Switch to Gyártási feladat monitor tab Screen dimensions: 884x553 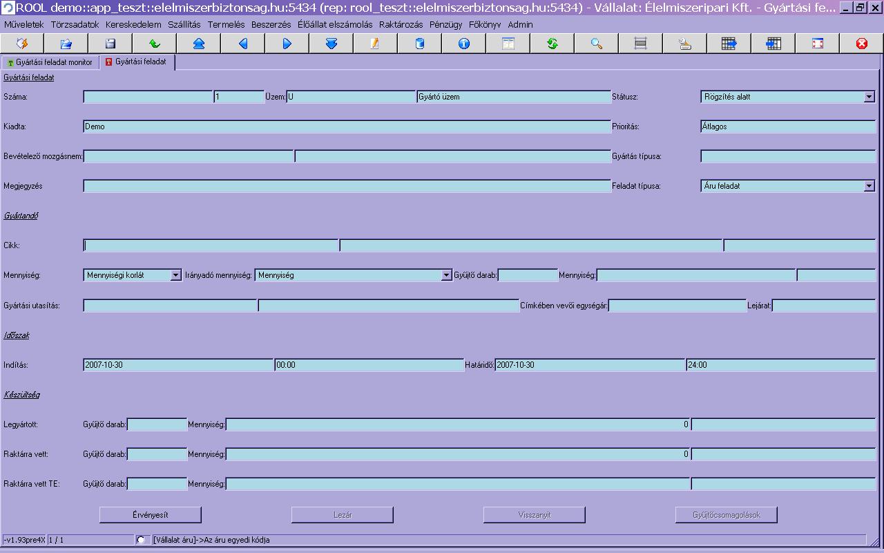pyautogui.click(x=50, y=62)
